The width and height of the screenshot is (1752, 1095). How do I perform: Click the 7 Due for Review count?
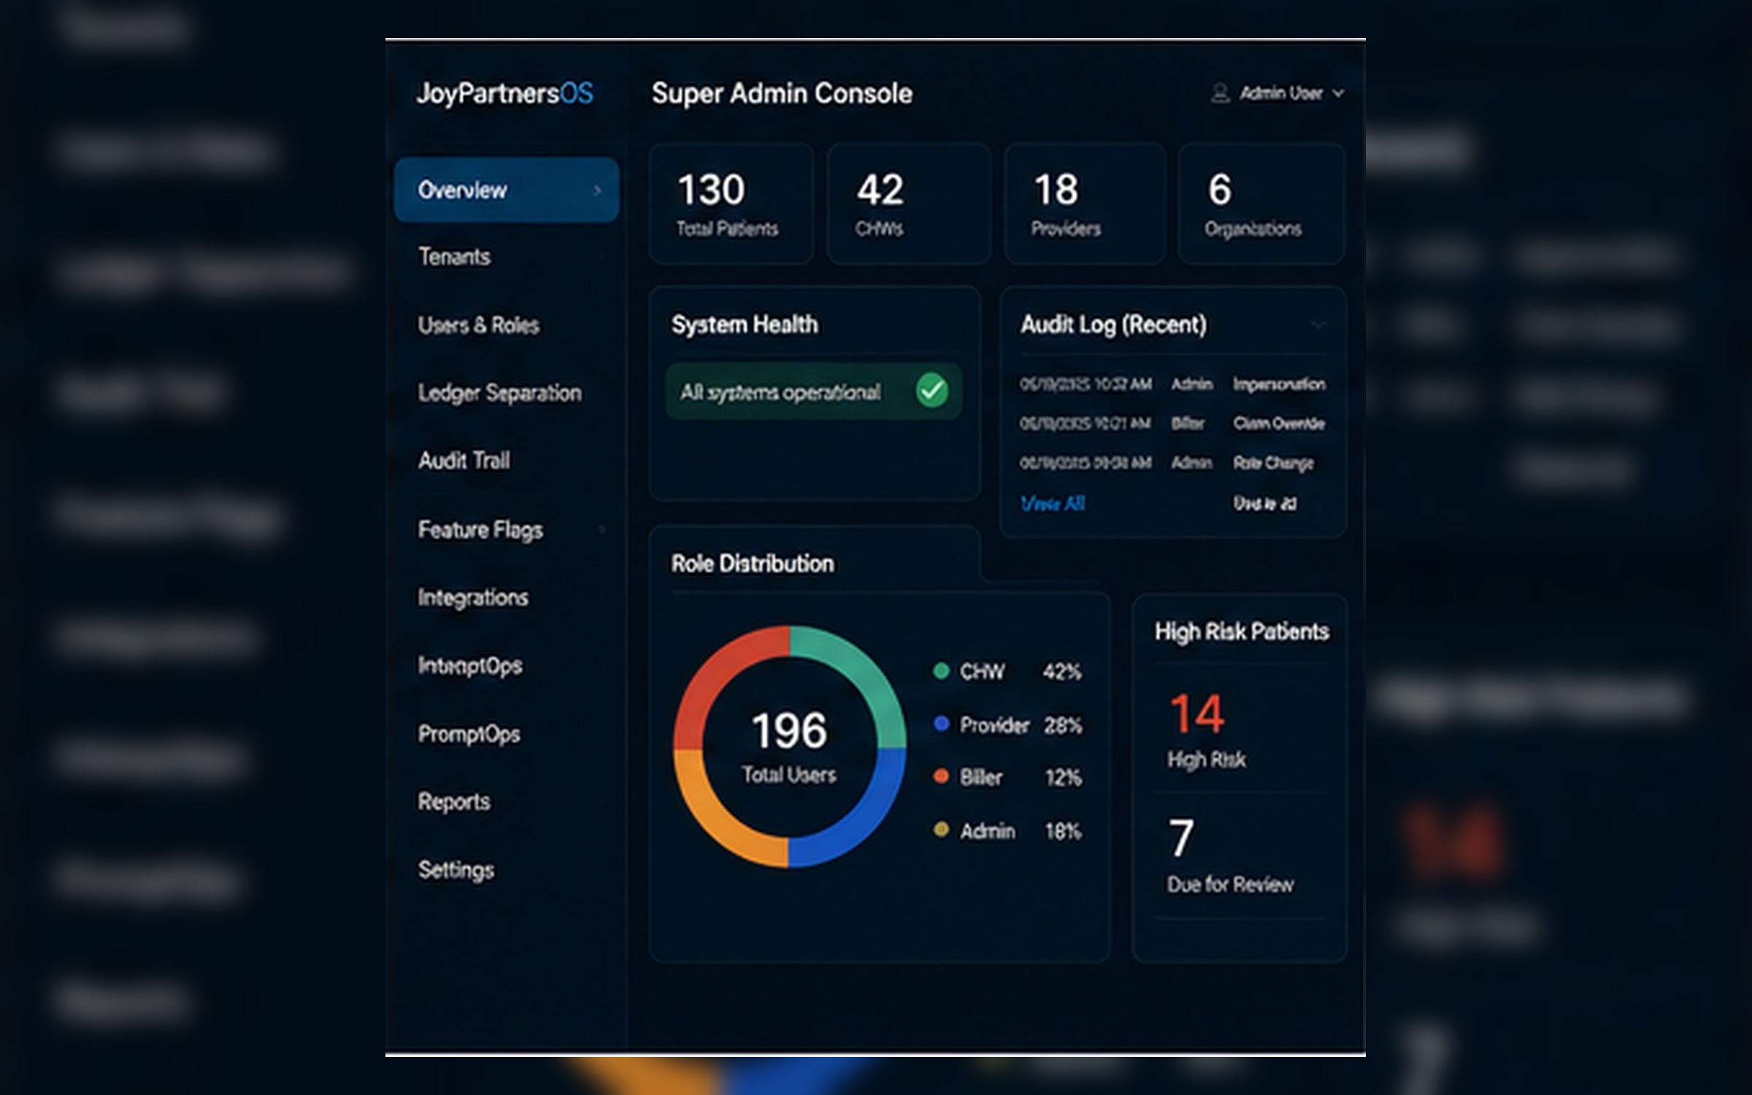(x=1180, y=838)
